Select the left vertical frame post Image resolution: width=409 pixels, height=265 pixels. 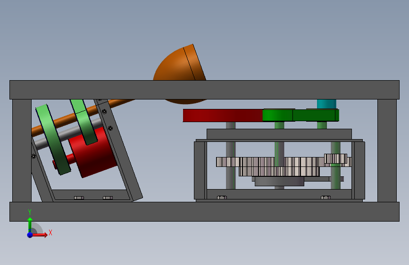[x=22, y=150]
